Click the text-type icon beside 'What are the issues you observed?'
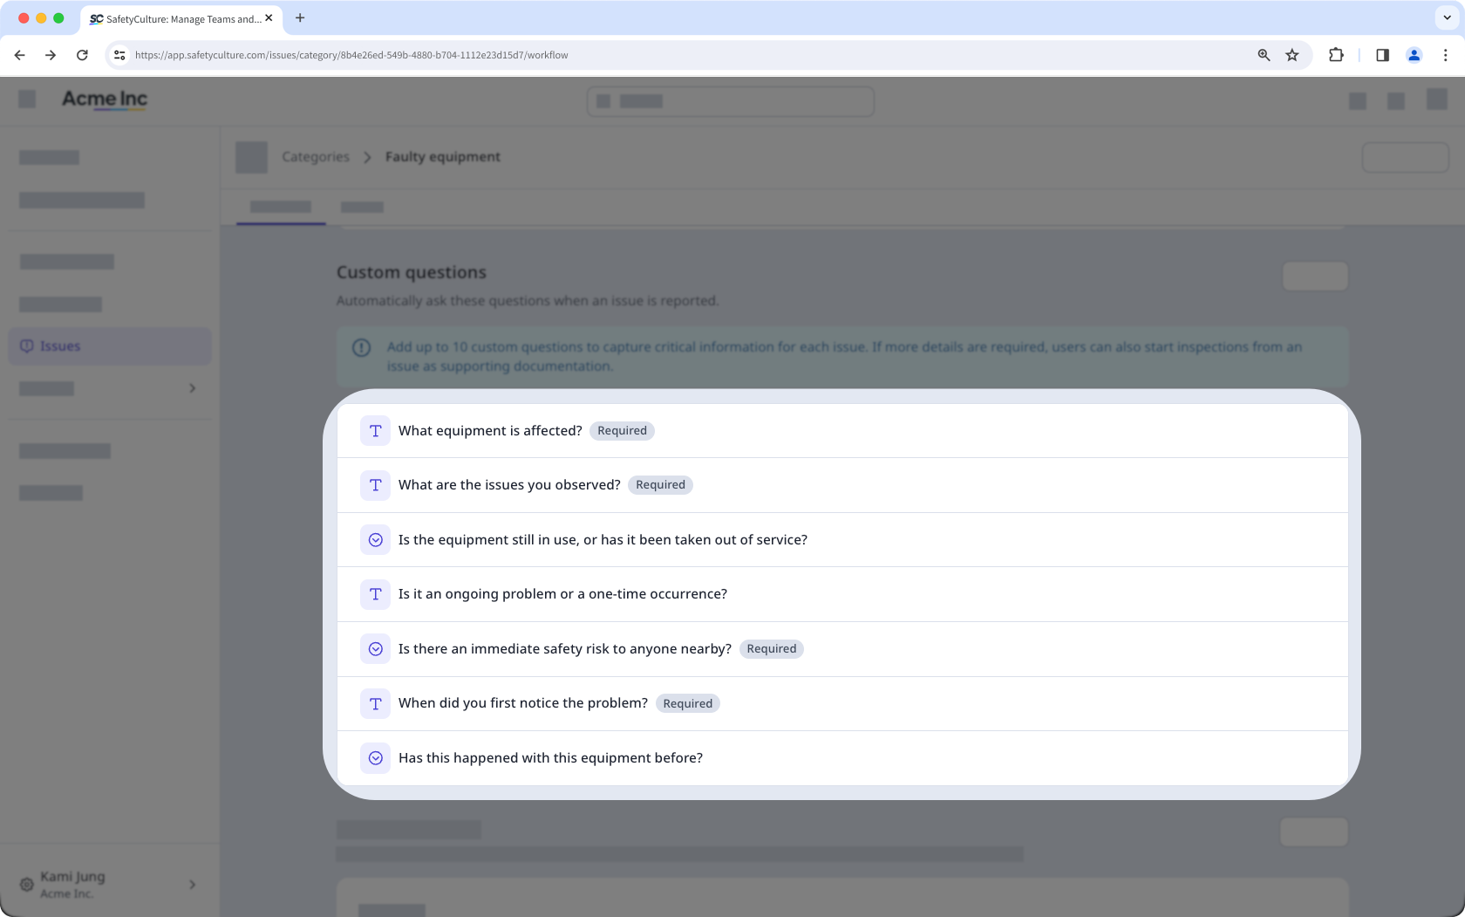This screenshot has width=1465, height=917. pyautogui.click(x=375, y=485)
